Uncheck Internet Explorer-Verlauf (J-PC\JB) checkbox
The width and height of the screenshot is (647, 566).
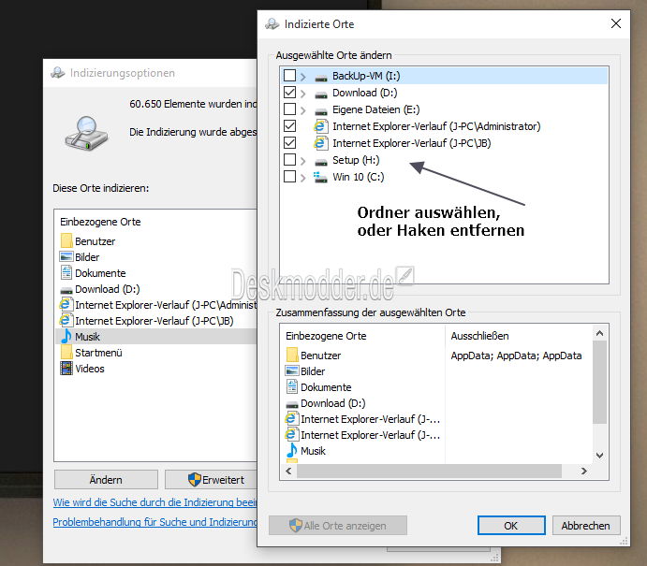coord(289,143)
